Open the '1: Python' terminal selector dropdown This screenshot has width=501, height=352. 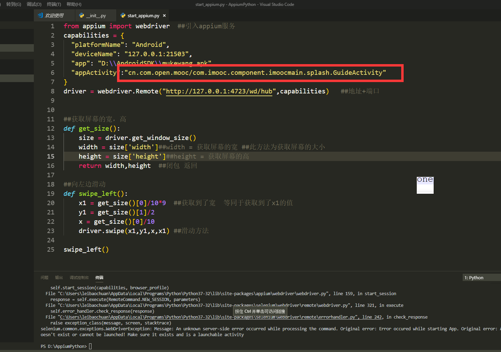481,278
